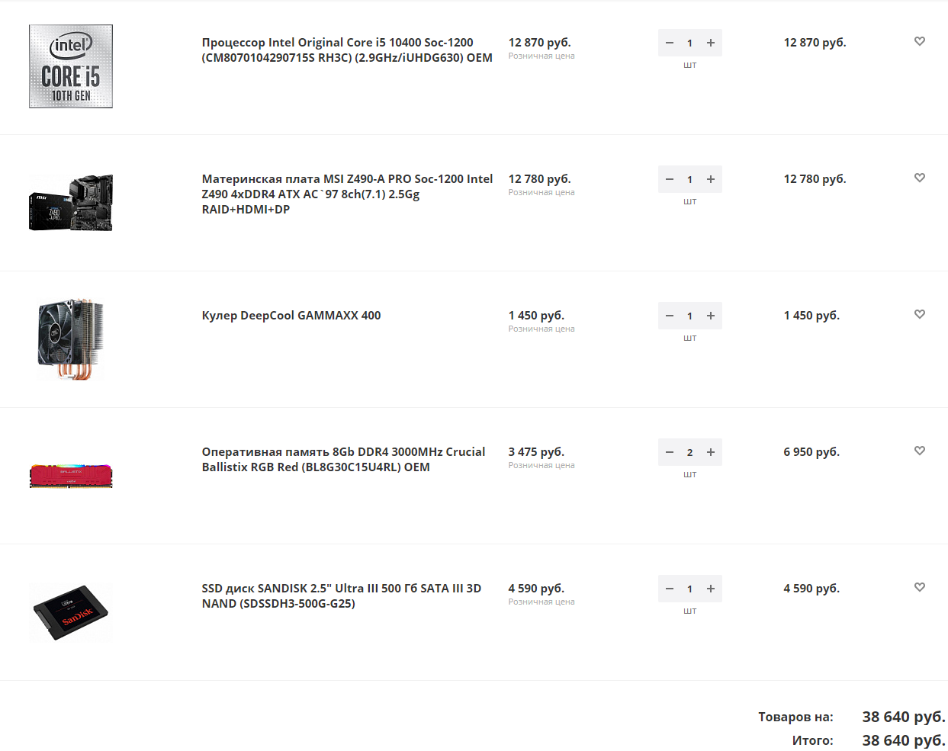The height and width of the screenshot is (751, 948).
Task: Increase SanDisk SSD quantity
Action: (711, 589)
